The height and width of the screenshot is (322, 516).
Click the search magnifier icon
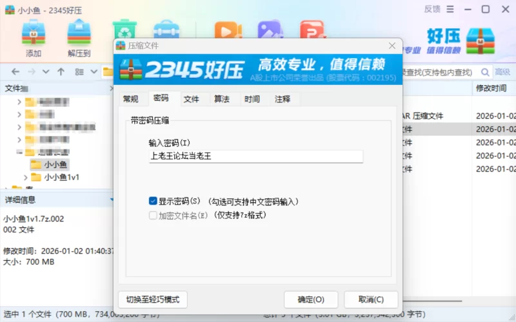(x=485, y=72)
